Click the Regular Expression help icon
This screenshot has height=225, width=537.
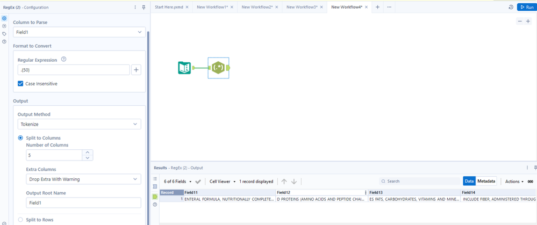coord(63,59)
